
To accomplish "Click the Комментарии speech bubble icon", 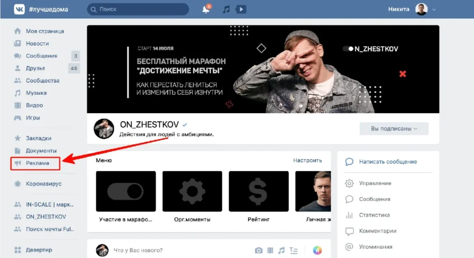I will click(x=349, y=231).
